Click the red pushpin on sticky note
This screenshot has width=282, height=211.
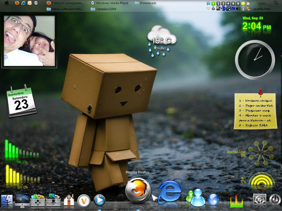tap(261, 92)
